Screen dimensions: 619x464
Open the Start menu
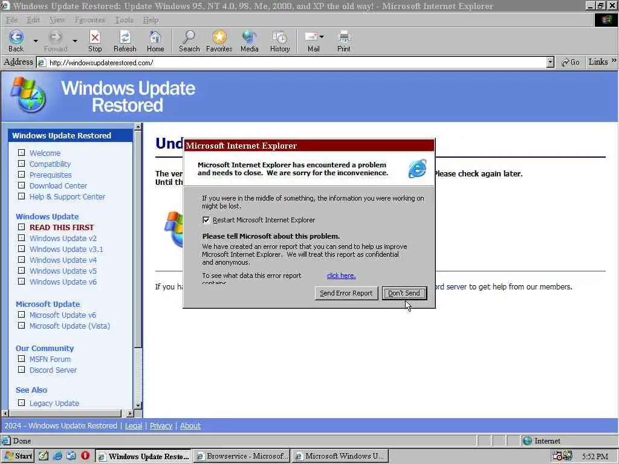pos(18,456)
